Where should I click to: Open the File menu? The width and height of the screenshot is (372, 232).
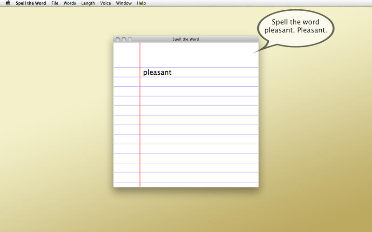[x=55, y=3]
